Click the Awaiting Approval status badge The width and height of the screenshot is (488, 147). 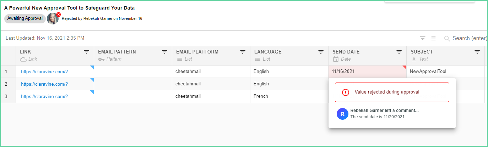(x=25, y=18)
